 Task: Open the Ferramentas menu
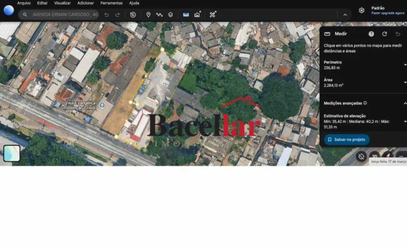(112, 3)
